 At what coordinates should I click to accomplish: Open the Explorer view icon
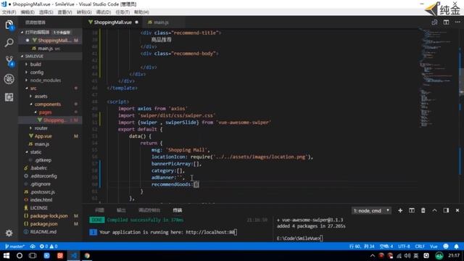[9, 25]
